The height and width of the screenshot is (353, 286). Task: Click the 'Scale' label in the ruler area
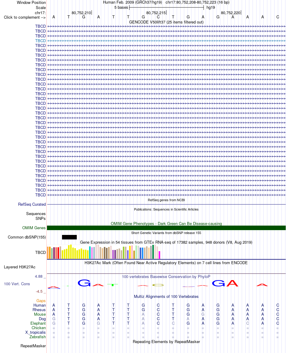(x=41, y=8)
